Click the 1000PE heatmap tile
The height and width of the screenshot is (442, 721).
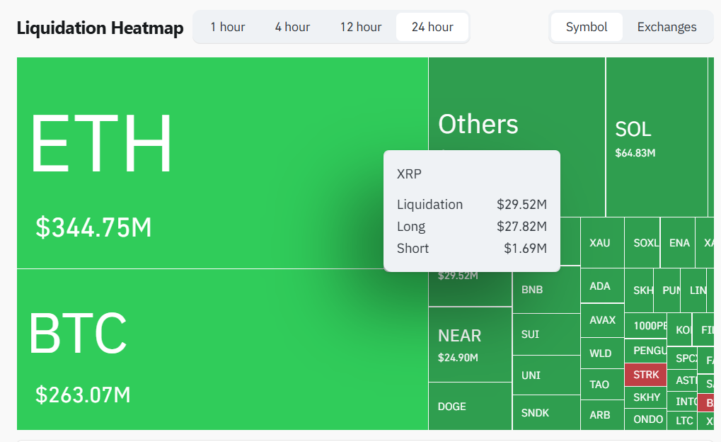point(646,326)
